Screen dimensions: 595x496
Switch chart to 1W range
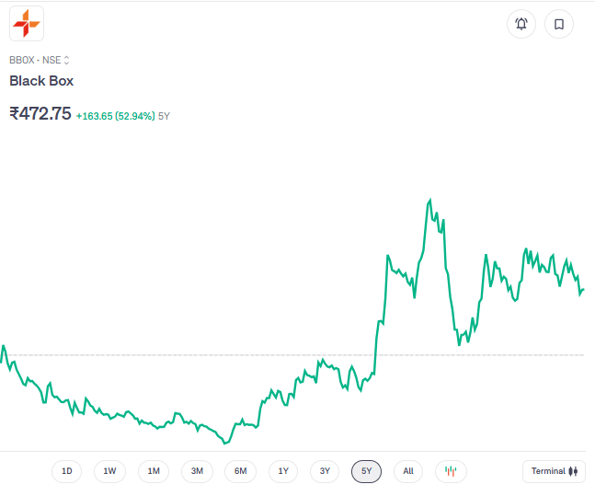coord(109,471)
